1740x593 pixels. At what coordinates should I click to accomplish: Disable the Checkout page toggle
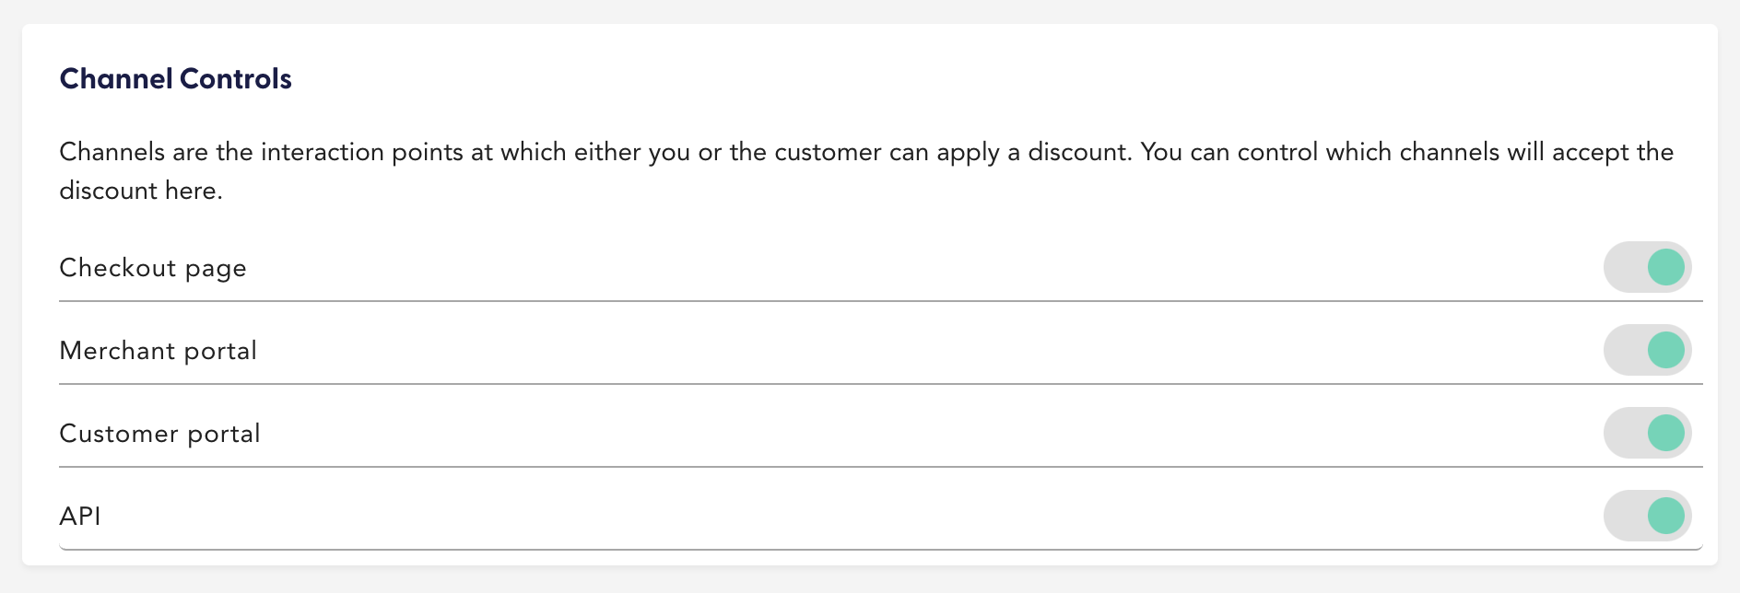pyautogui.click(x=1647, y=267)
